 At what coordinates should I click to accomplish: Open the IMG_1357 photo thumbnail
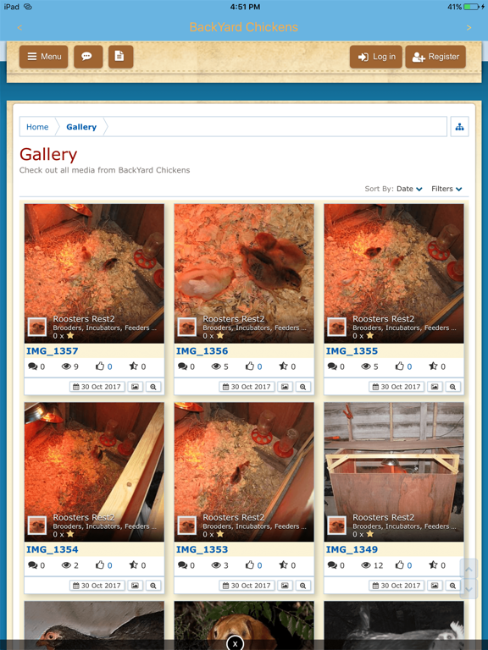[x=94, y=273]
